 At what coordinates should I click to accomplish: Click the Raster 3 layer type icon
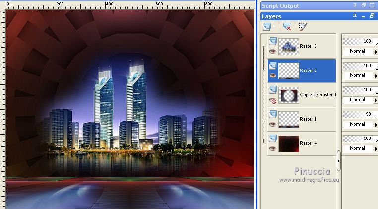[273, 41]
